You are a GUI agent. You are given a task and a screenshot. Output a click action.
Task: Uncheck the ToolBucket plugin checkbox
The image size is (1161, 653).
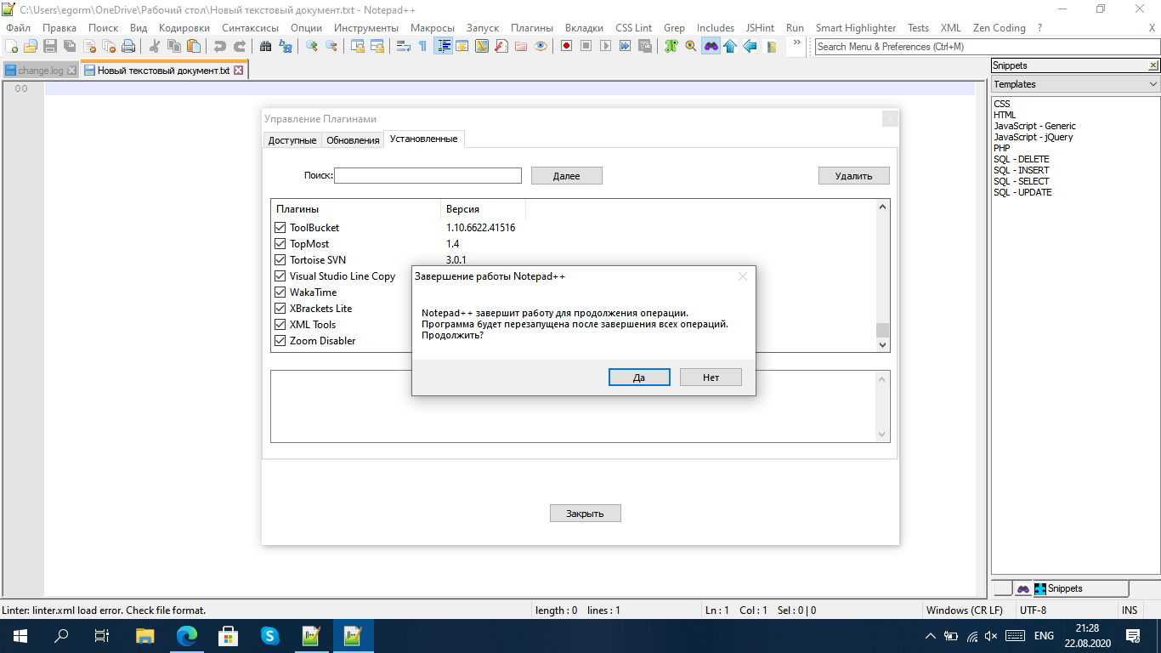(x=280, y=228)
